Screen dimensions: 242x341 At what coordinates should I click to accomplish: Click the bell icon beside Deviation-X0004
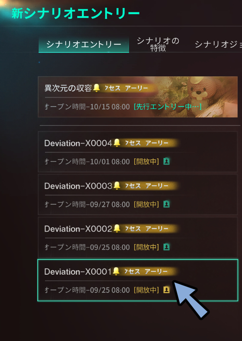click(x=117, y=143)
